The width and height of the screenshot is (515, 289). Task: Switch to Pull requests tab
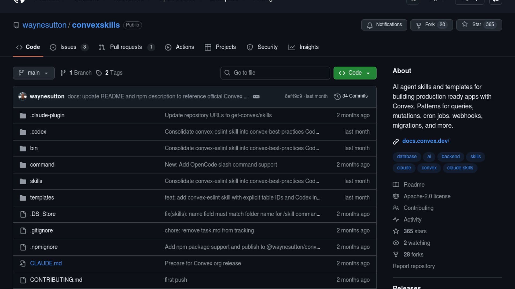click(126, 47)
